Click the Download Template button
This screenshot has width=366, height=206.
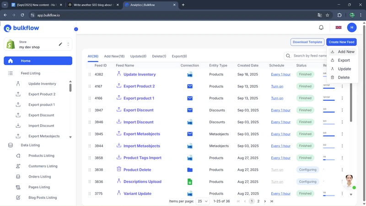pyautogui.click(x=307, y=42)
